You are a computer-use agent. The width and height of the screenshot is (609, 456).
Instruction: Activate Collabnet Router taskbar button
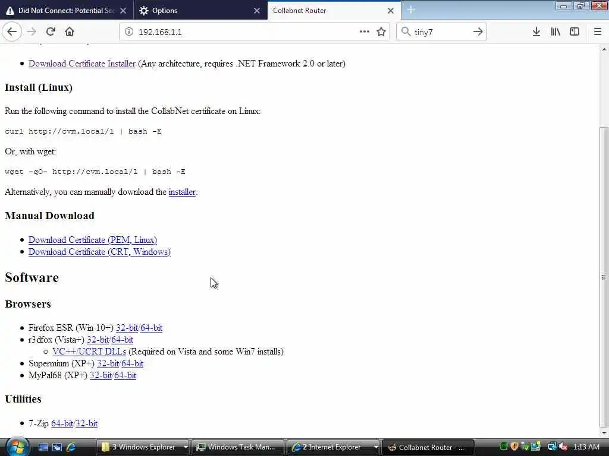point(428,447)
